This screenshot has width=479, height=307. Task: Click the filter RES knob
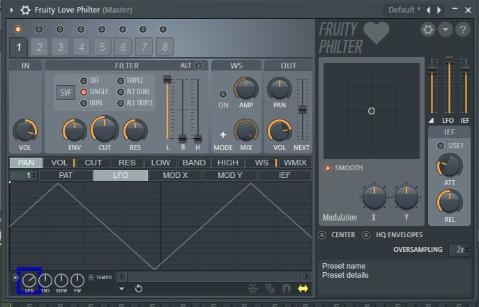tap(135, 131)
